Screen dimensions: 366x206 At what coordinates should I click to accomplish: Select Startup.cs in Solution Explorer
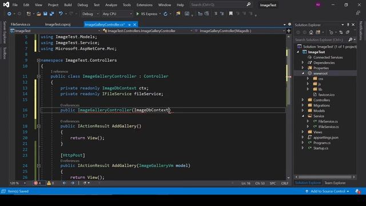[x=321, y=148]
